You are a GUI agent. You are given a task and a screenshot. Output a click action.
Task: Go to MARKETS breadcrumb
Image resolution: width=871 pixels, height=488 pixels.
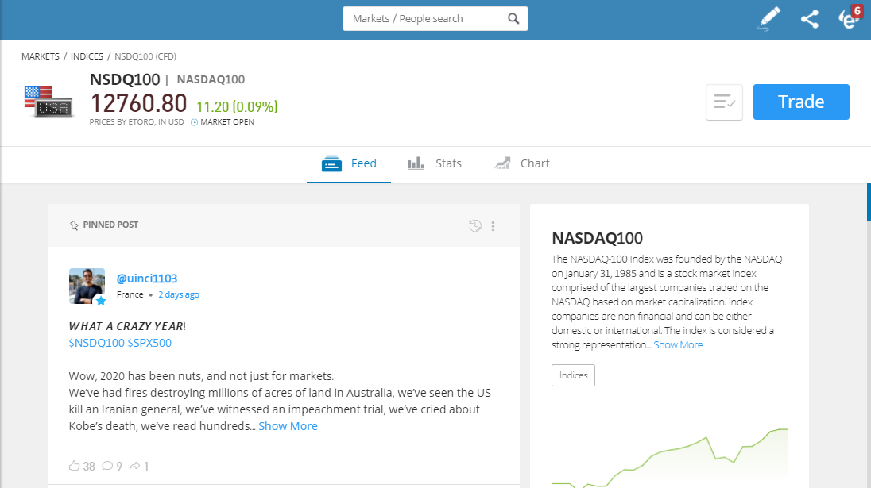(x=41, y=56)
